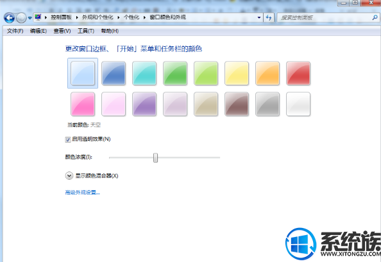This screenshot has height=262, width=381.
Task: Open the recent pages dropdown arrow
Action: tap(30, 18)
